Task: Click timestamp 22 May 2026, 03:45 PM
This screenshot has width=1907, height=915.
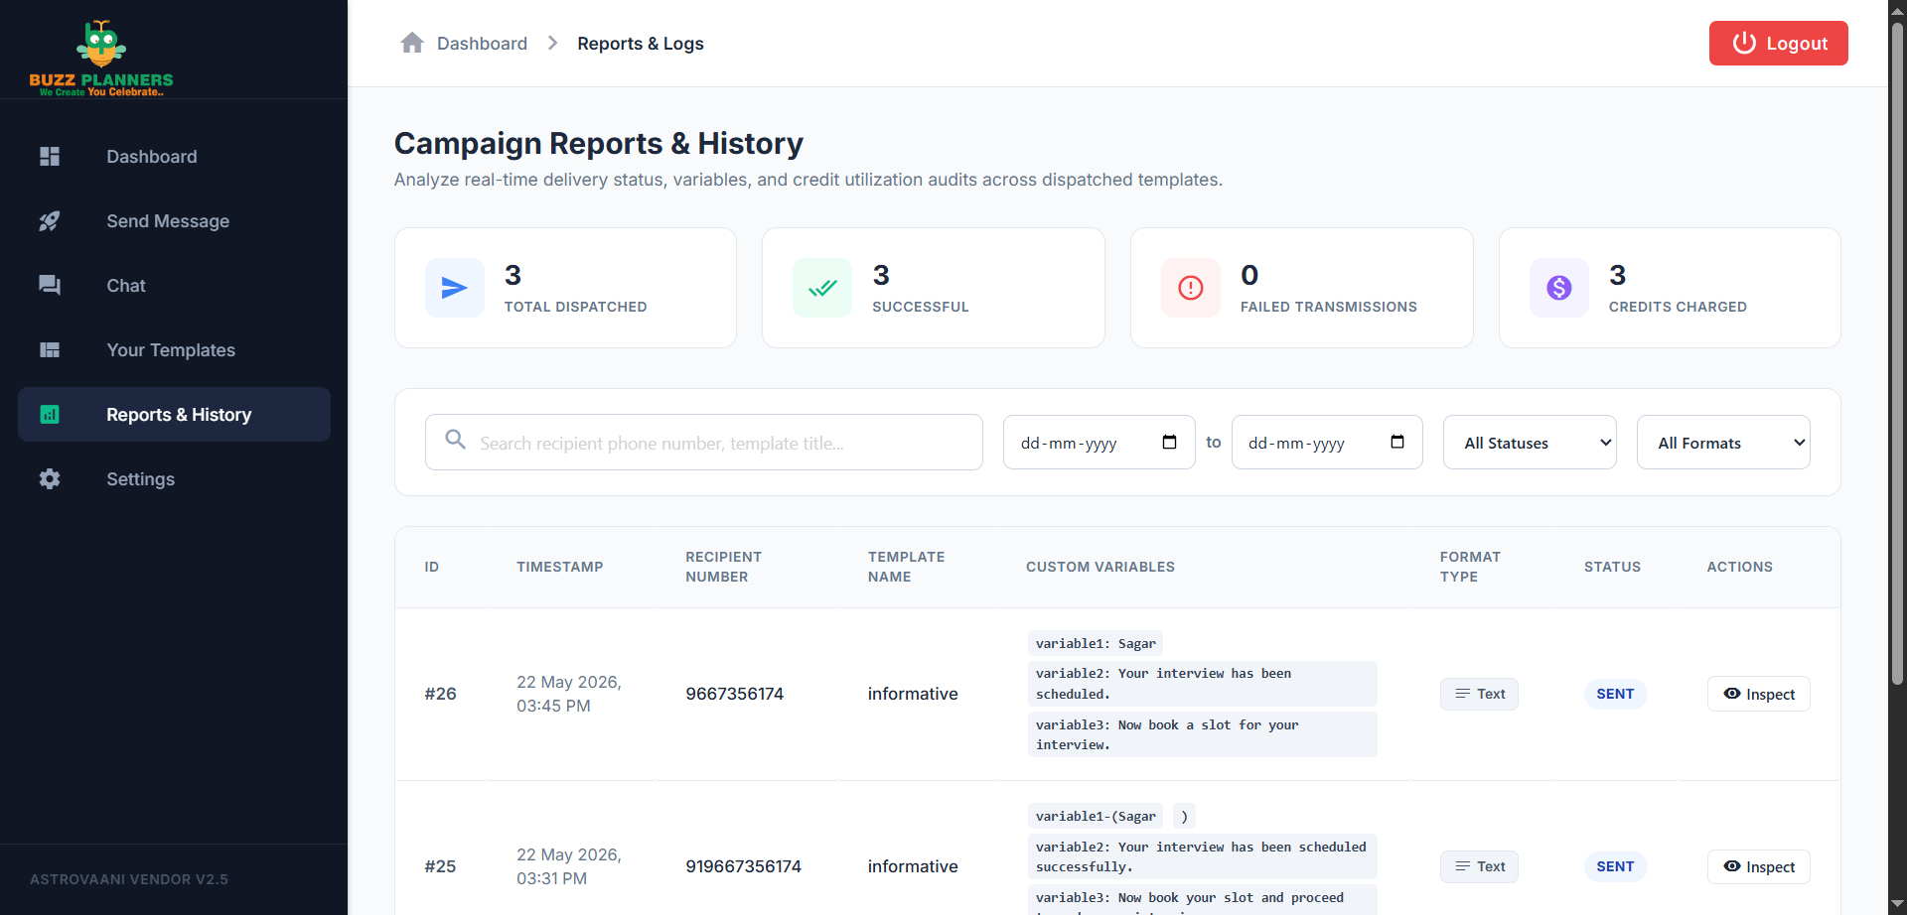Action: click(569, 694)
